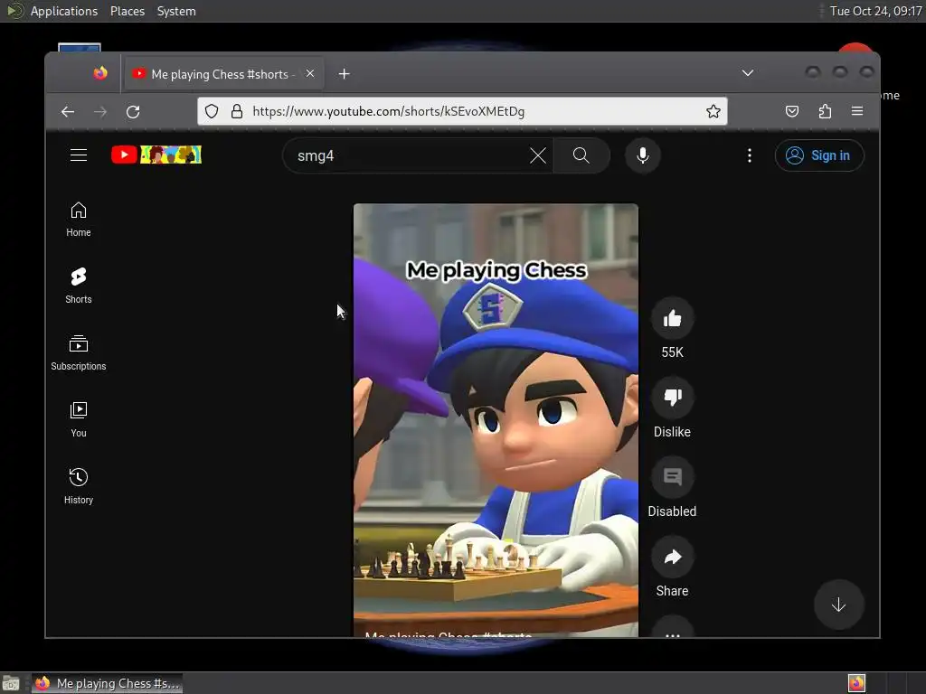926x694 pixels.
Task: Close the Me playing Chess tab
Action: click(x=310, y=74)
